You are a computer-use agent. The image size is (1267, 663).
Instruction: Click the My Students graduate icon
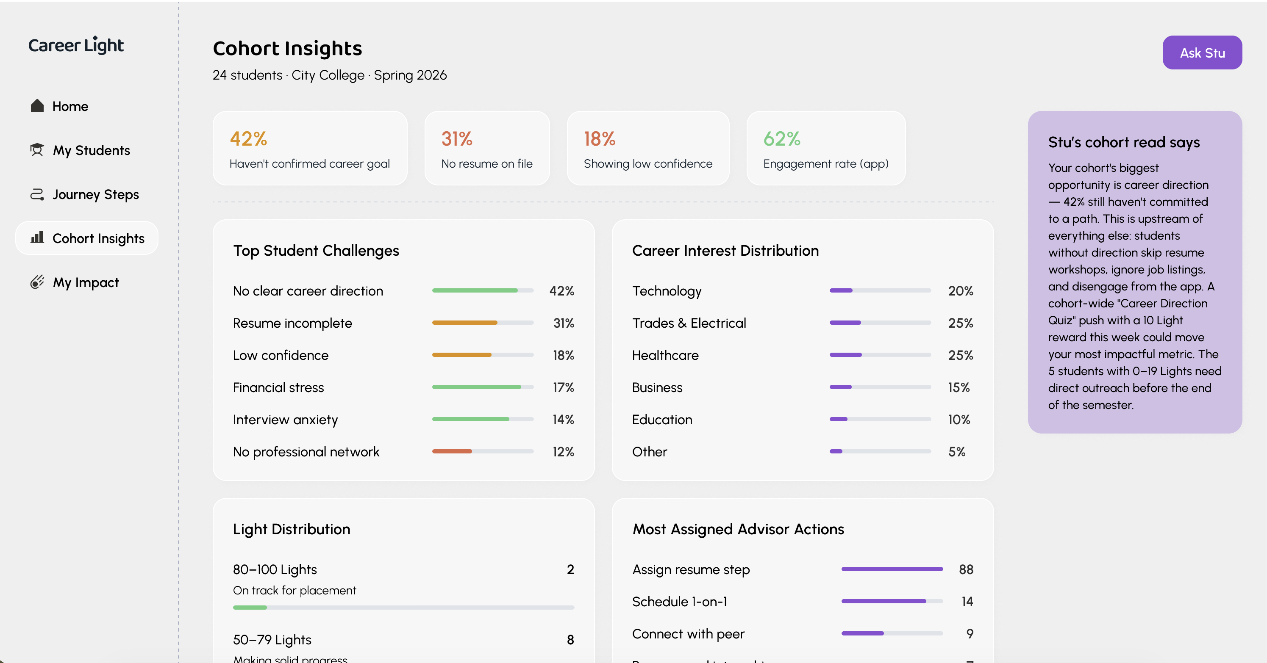[x=37, y=150]
